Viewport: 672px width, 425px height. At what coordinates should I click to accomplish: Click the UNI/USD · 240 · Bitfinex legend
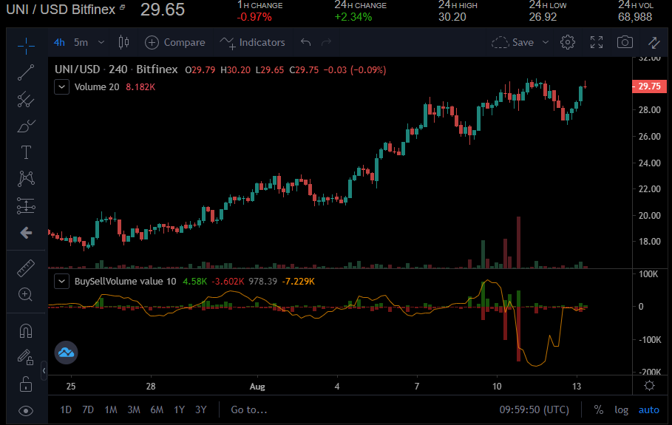[x=116, y=69]
